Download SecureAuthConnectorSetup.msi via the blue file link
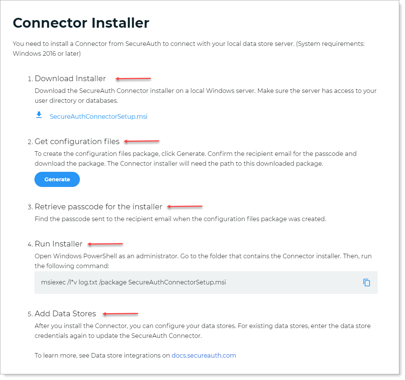Viewport: 405px width, 380px height. point(98,116)
